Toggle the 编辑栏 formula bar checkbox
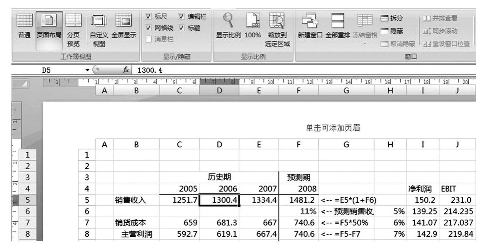Screen dimensions: 488x246 [182, 17]
